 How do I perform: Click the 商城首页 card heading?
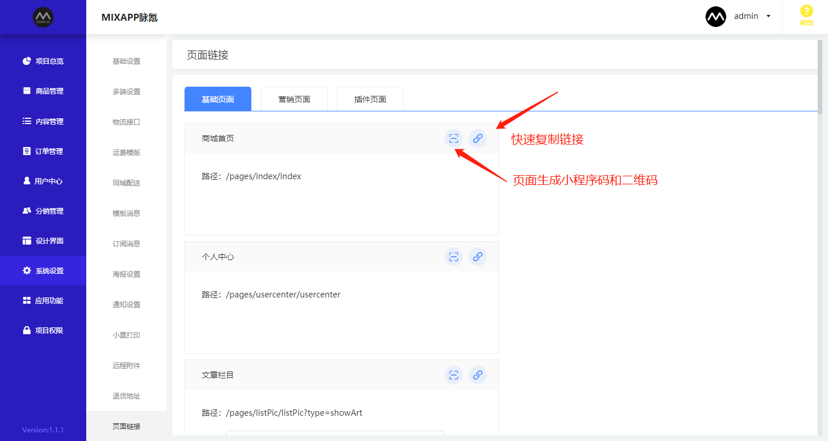click(218, 138)
